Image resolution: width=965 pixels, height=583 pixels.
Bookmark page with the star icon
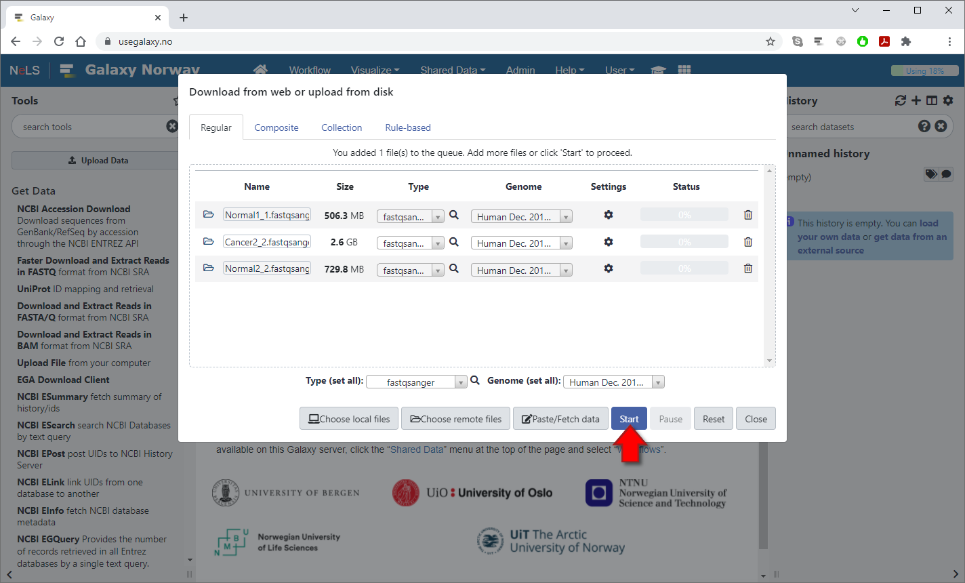click(771, 41)
